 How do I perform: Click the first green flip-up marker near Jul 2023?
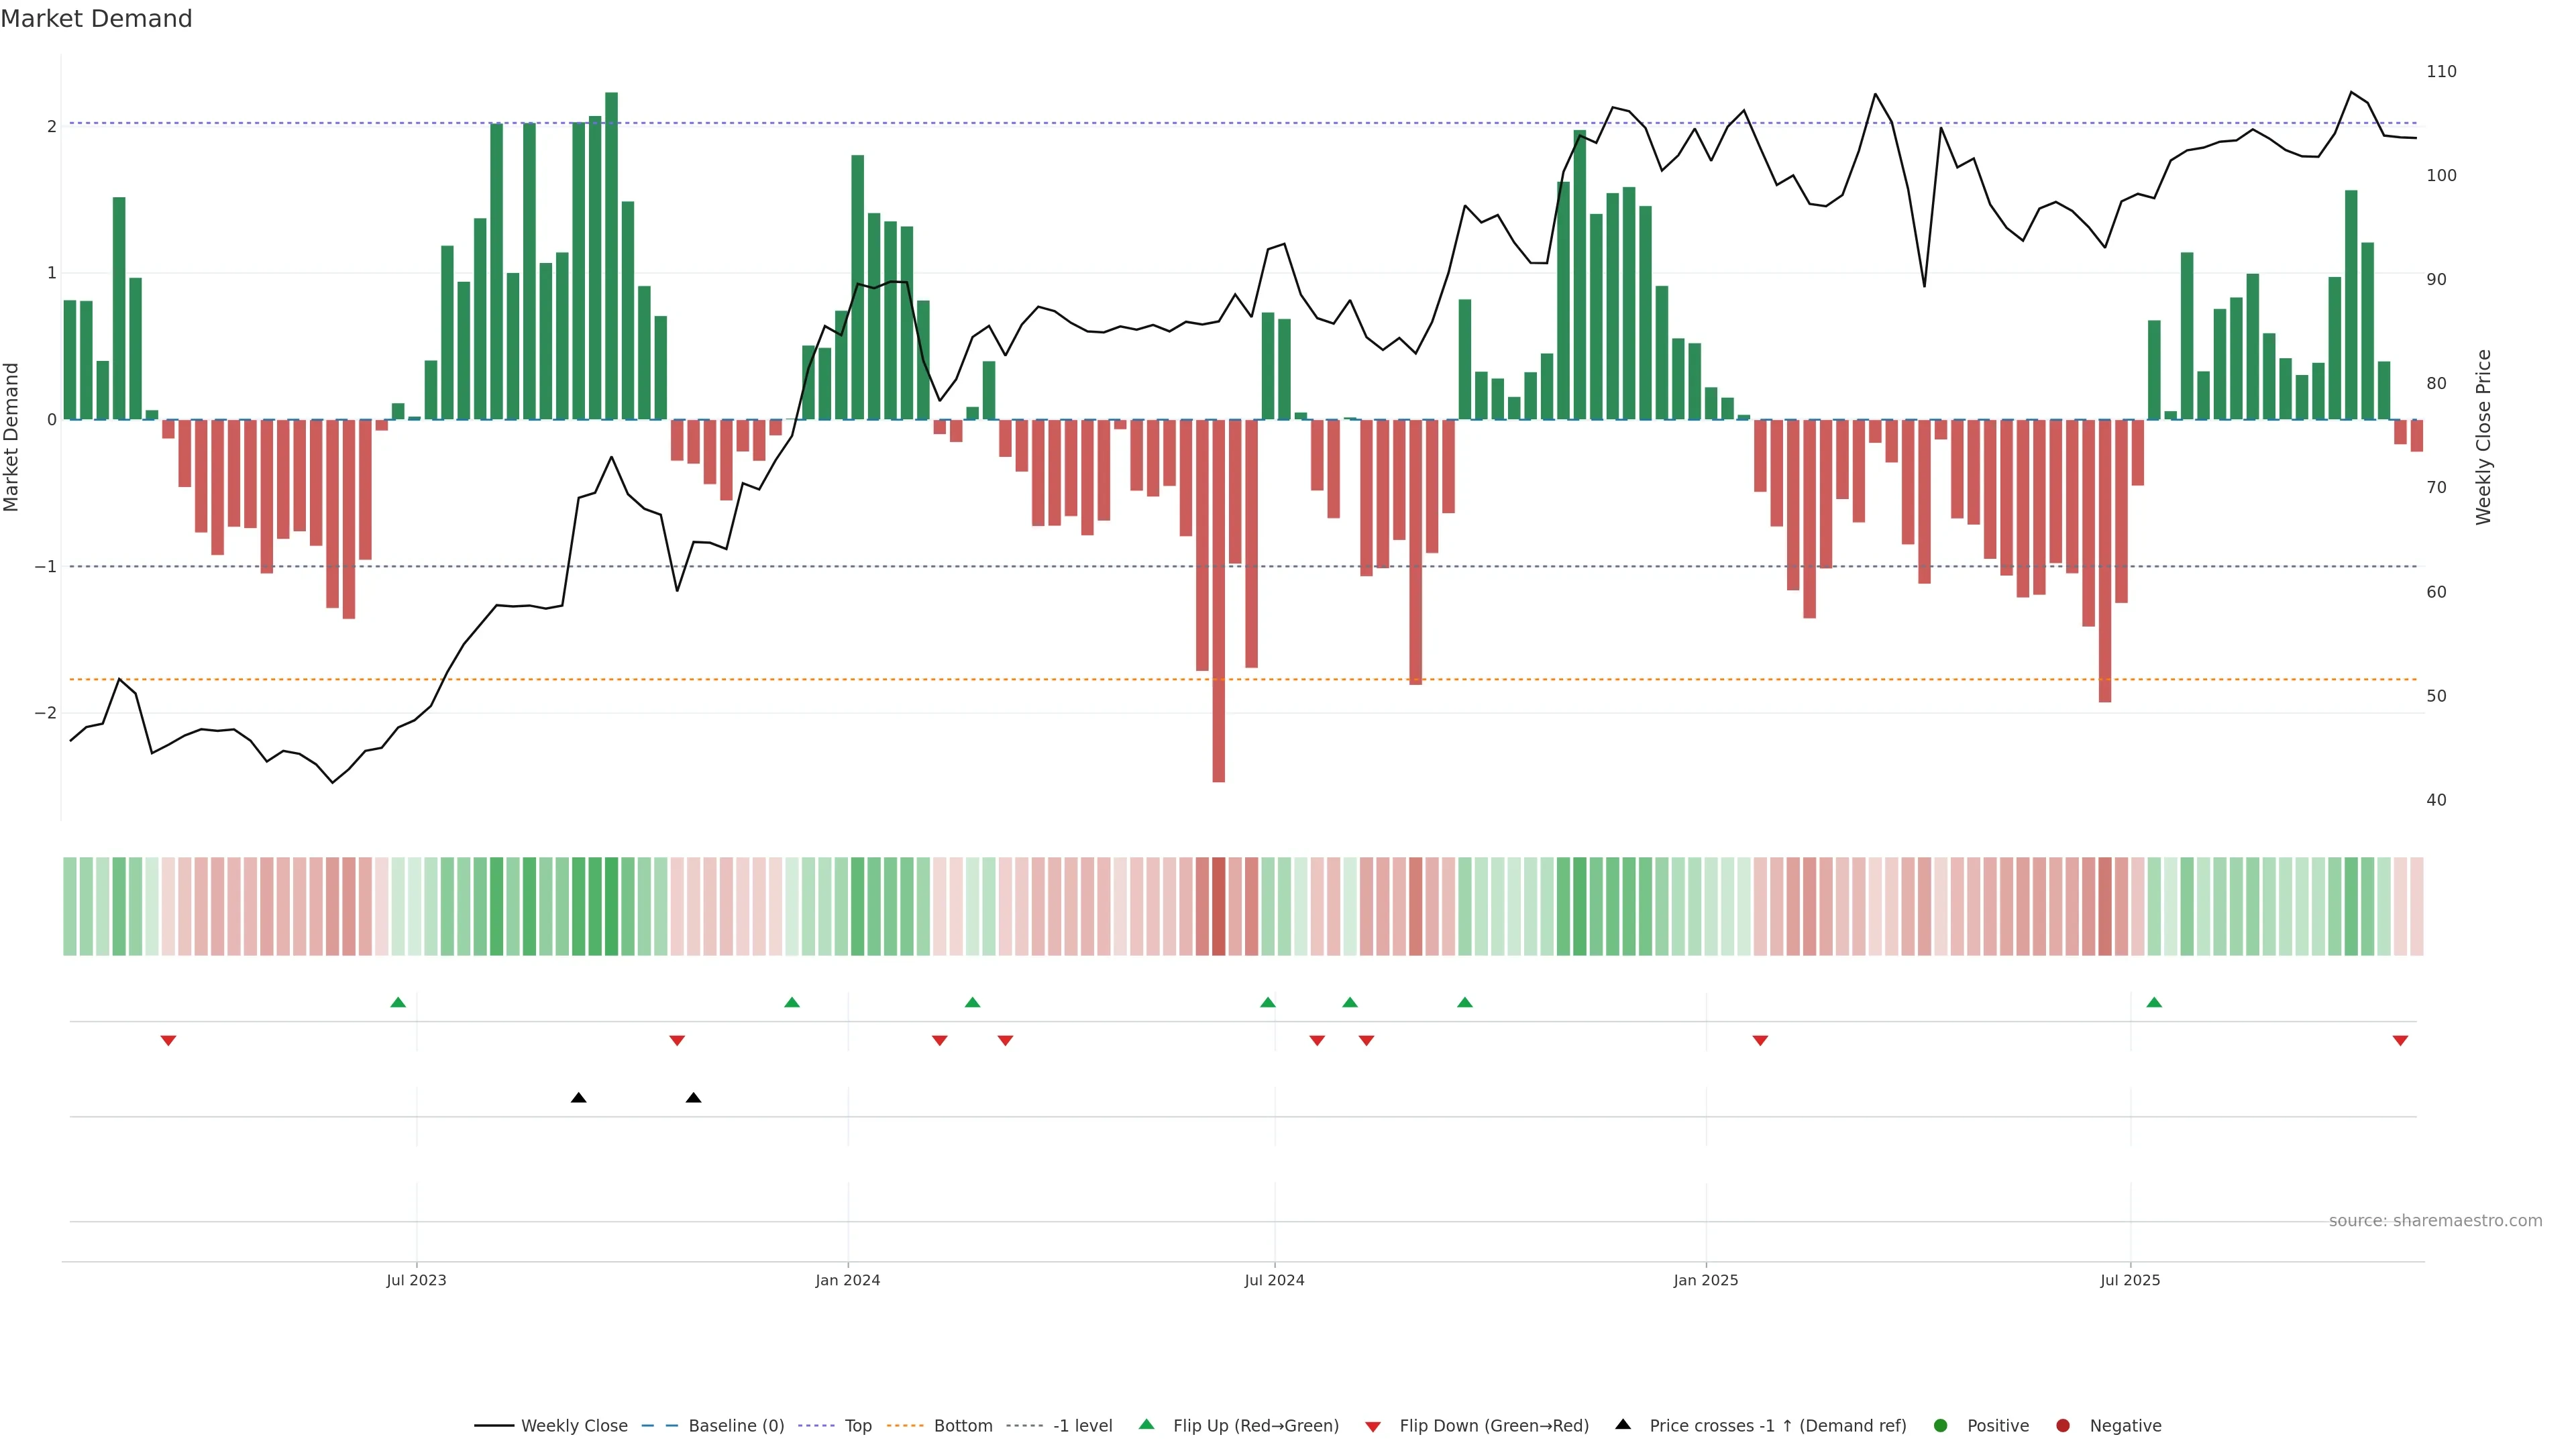click(398, 1002)
